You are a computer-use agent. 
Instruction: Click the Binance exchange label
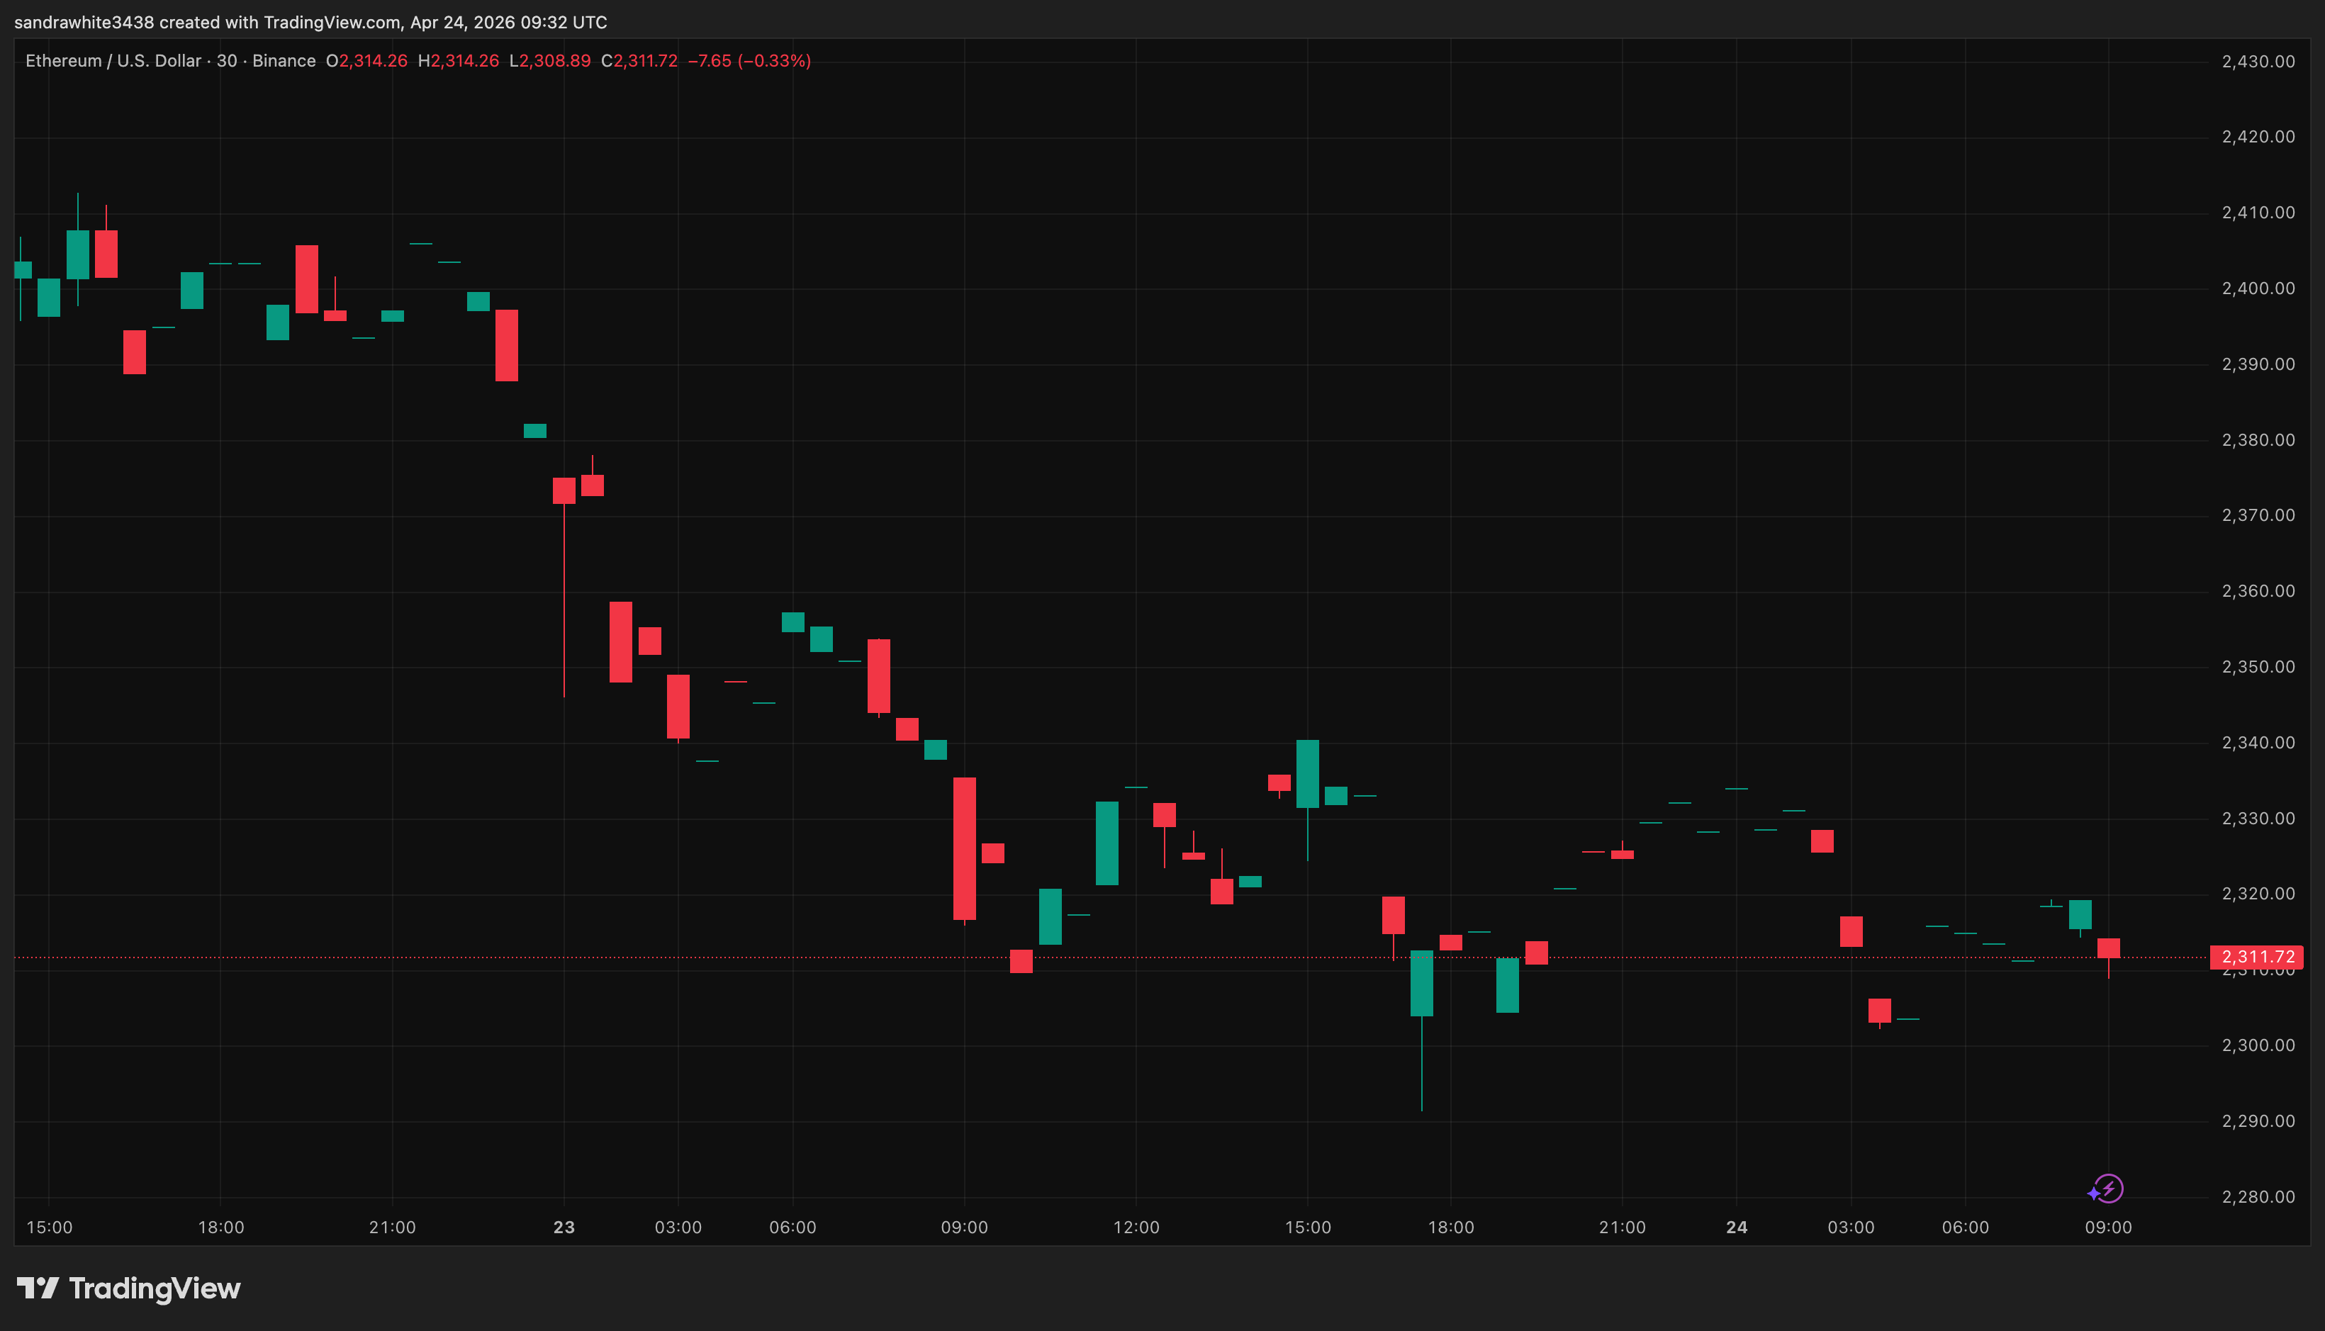(x=284, y=60)
